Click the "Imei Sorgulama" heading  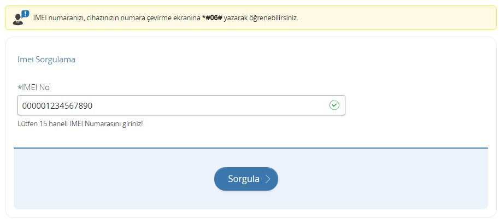pos(46,60)
